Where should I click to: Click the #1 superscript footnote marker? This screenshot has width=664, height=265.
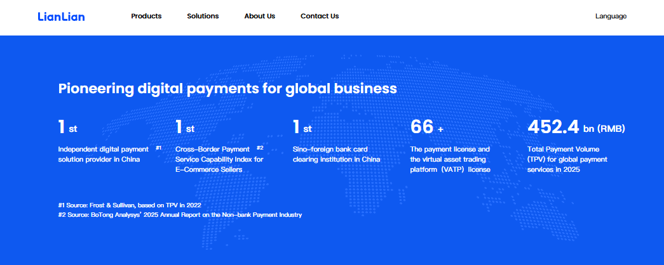(x=158, y=148)
